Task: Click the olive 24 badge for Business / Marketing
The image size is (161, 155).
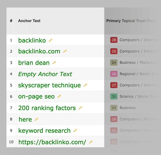Action: coord(114,62)
